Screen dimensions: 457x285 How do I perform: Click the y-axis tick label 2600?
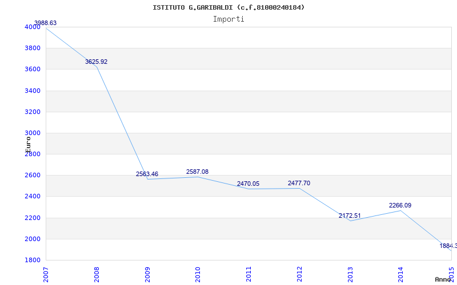[33, 176]
